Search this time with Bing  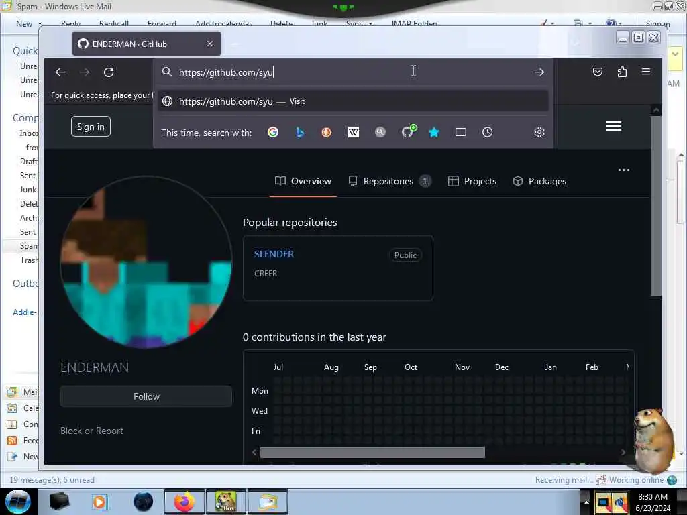[x=300, y=132]
